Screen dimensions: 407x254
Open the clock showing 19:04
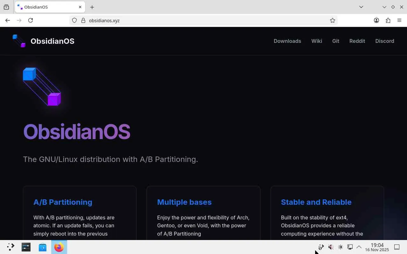pos(377,247)
